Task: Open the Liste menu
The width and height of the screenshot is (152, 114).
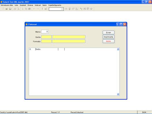Action: 16,5
